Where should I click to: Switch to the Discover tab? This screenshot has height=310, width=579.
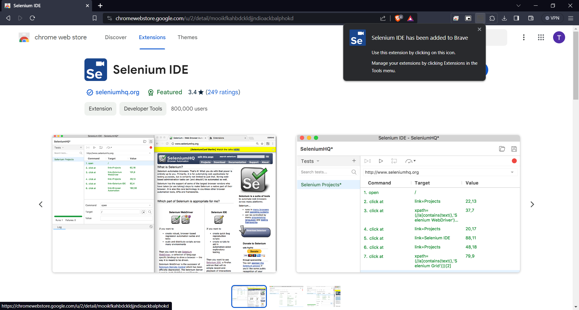(x=115, y=37)
